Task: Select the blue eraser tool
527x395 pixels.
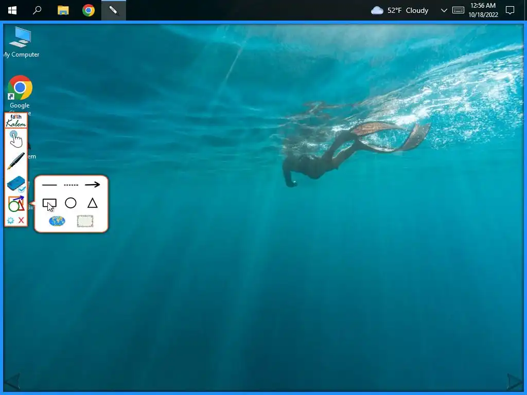Action: coord(16,184)
